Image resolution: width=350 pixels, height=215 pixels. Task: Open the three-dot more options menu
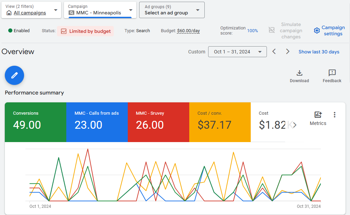[x=335, y=115]
